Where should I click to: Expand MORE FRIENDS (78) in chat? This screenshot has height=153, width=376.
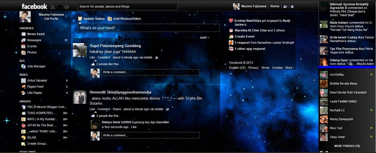[x=347, y=146]
